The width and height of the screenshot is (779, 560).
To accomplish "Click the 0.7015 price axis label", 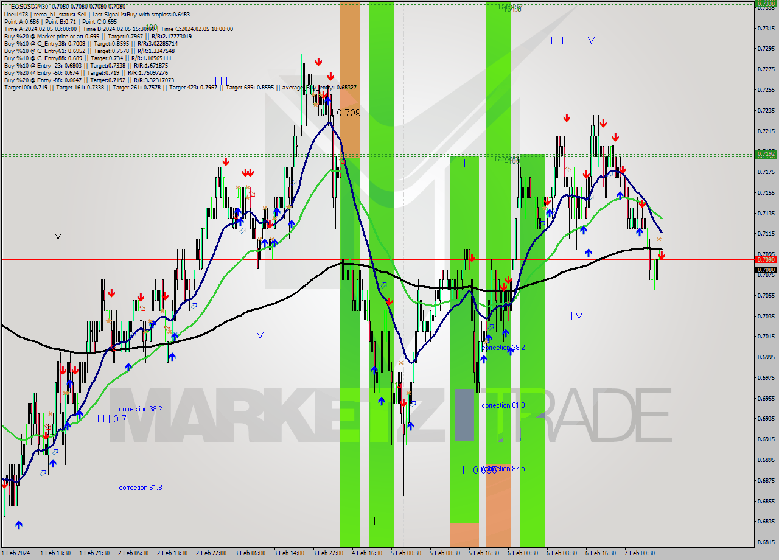I will [766, 336].
